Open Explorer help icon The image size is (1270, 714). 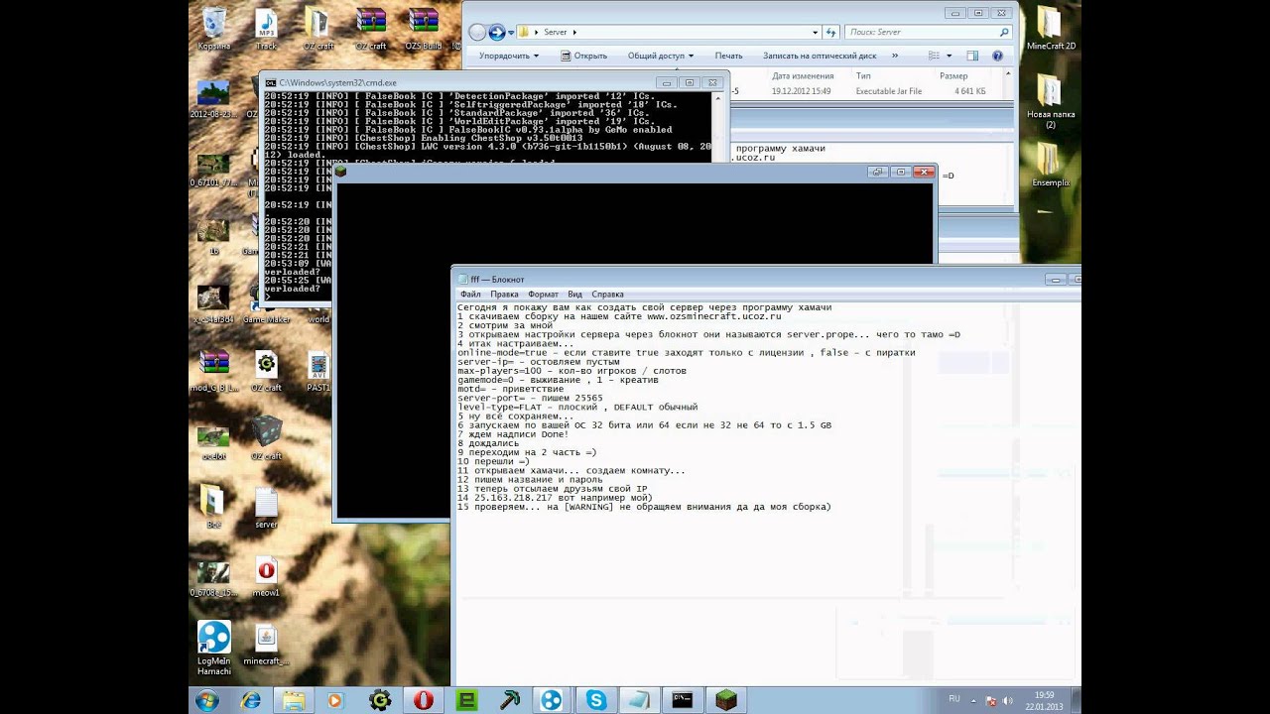tap(997, 57)
